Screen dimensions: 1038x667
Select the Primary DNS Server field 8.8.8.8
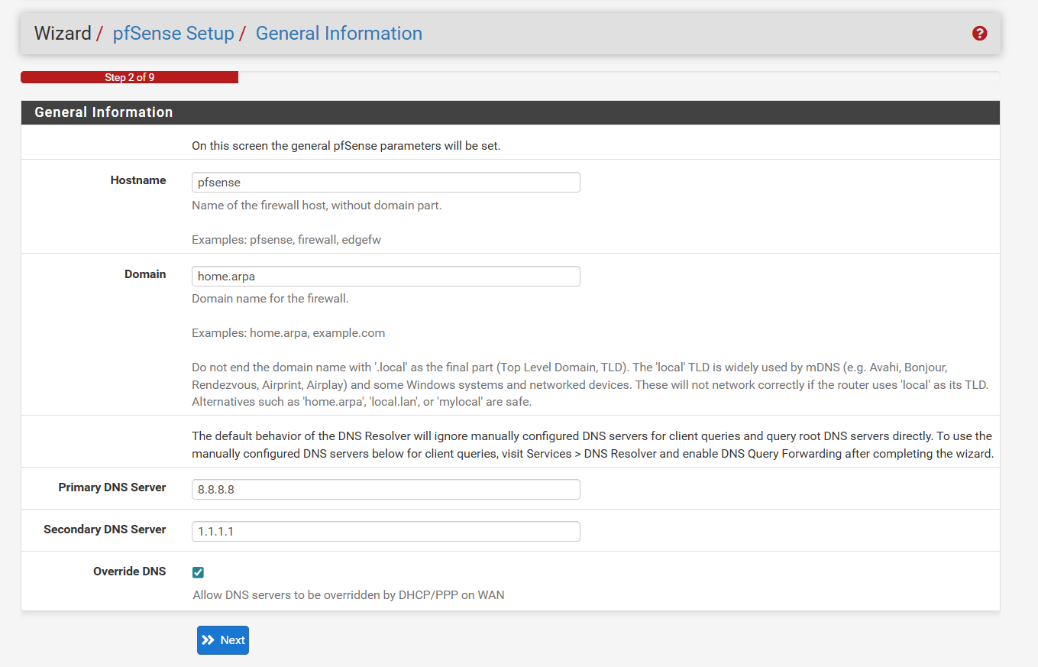click(386, 489)
